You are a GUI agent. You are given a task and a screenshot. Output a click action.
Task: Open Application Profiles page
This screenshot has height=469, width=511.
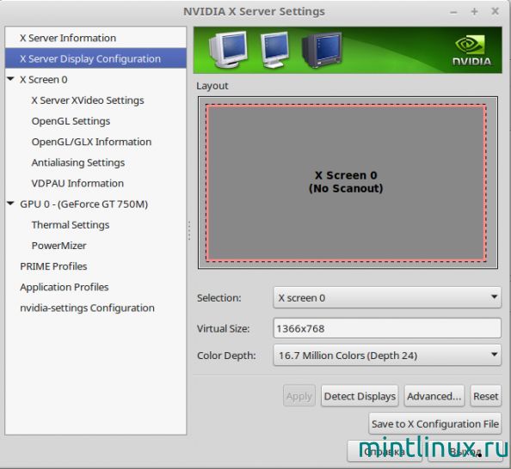pyautogui.click(x=65, y=287)
